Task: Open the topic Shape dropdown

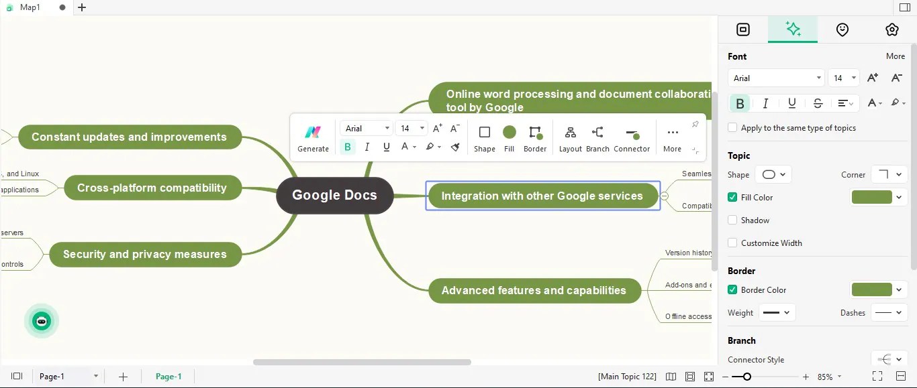Action: coord(773,174)
